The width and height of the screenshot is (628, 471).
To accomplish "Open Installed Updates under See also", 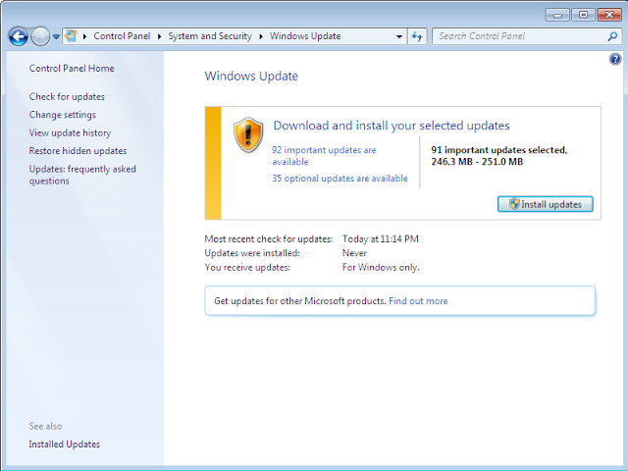I will click(64, 445).
